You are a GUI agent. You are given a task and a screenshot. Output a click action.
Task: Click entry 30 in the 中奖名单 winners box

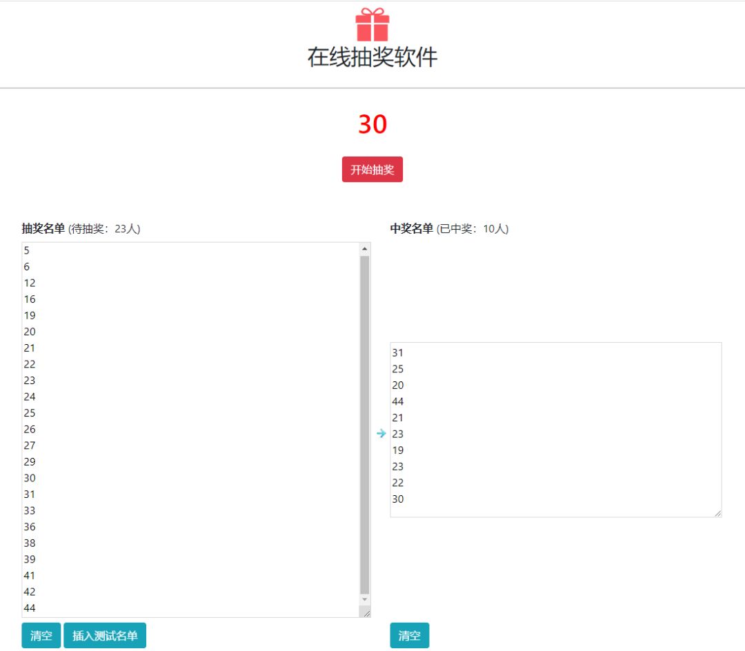[x=398, y=499]
